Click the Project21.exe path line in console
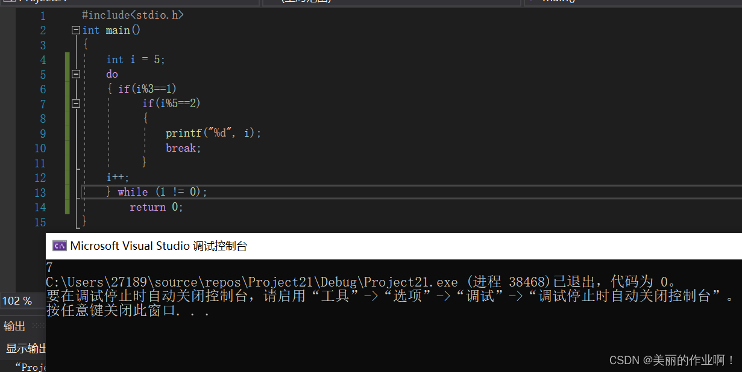The width and height of the screenshot is (742, 372). coord(361,282)
